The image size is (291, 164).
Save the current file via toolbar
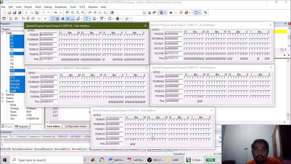click(14, 13)
